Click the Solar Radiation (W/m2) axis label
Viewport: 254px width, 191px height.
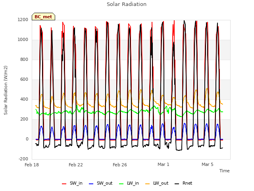click(x=6, y=90)
